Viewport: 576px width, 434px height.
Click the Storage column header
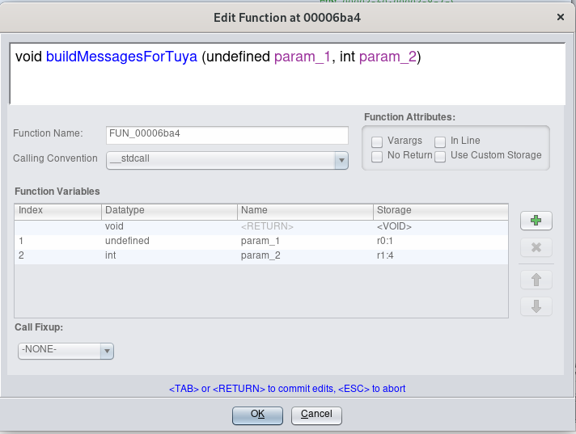point(441,210)
